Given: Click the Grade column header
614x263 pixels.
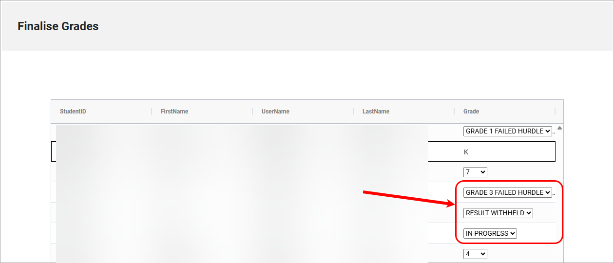Looking at the screenshot, I should coord(505,112).
